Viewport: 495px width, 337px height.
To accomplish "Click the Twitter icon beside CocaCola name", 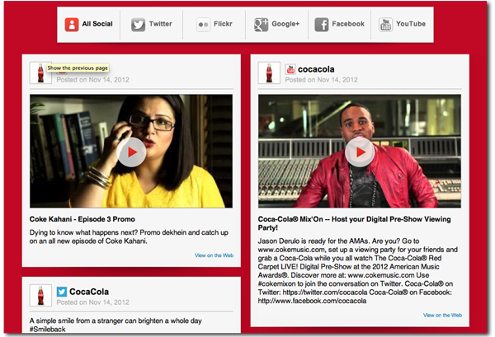I will pos(62,292).
